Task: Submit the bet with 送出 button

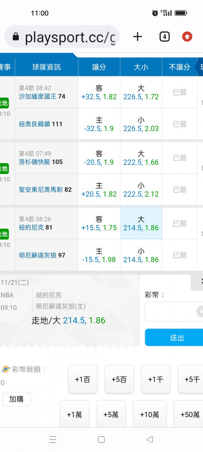Action: [x=174, y=337]
